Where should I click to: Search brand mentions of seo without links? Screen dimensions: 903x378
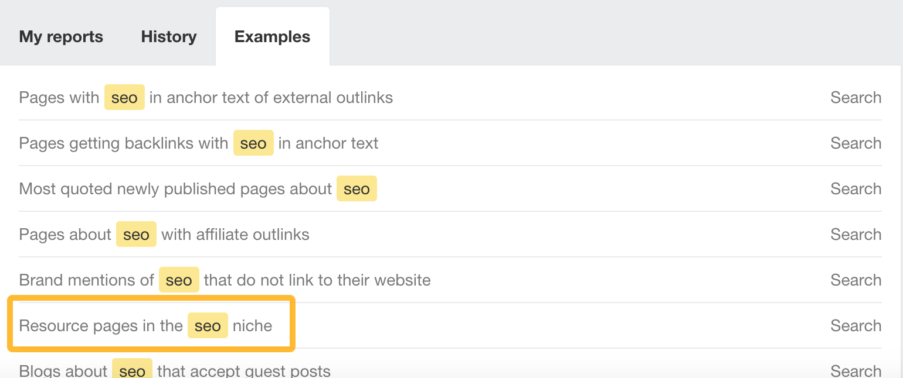click(856, 280)
